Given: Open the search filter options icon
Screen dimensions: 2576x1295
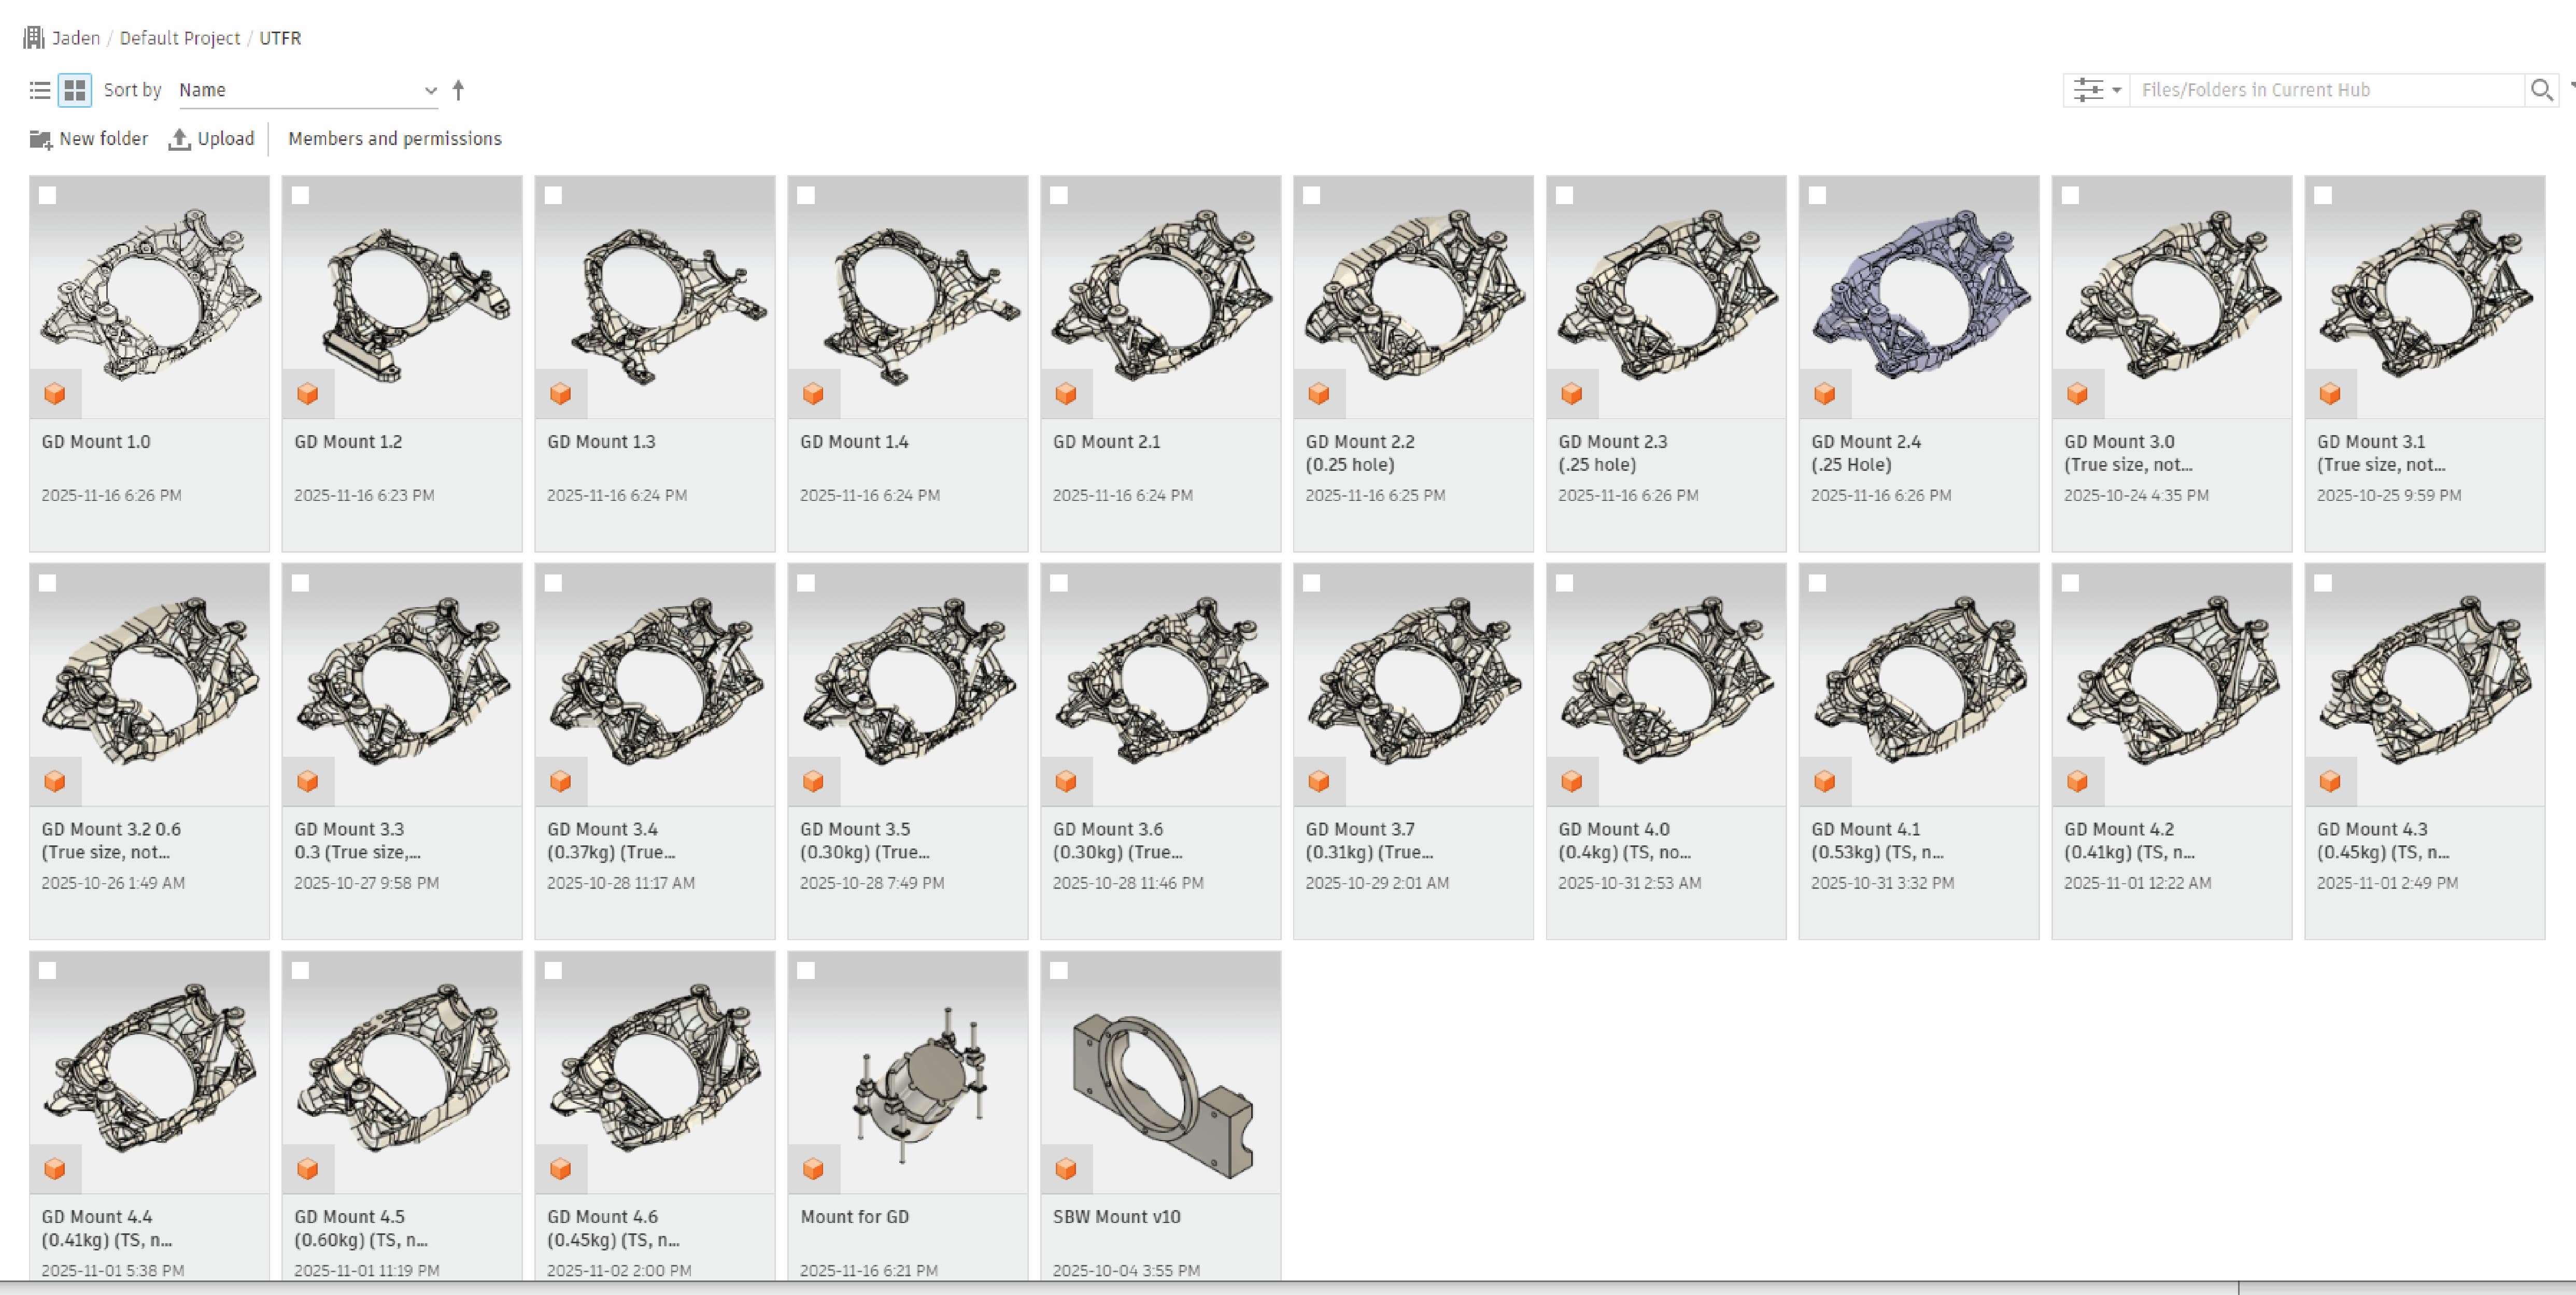Looking at the screenshot, I should click(x=2088, y=90).
